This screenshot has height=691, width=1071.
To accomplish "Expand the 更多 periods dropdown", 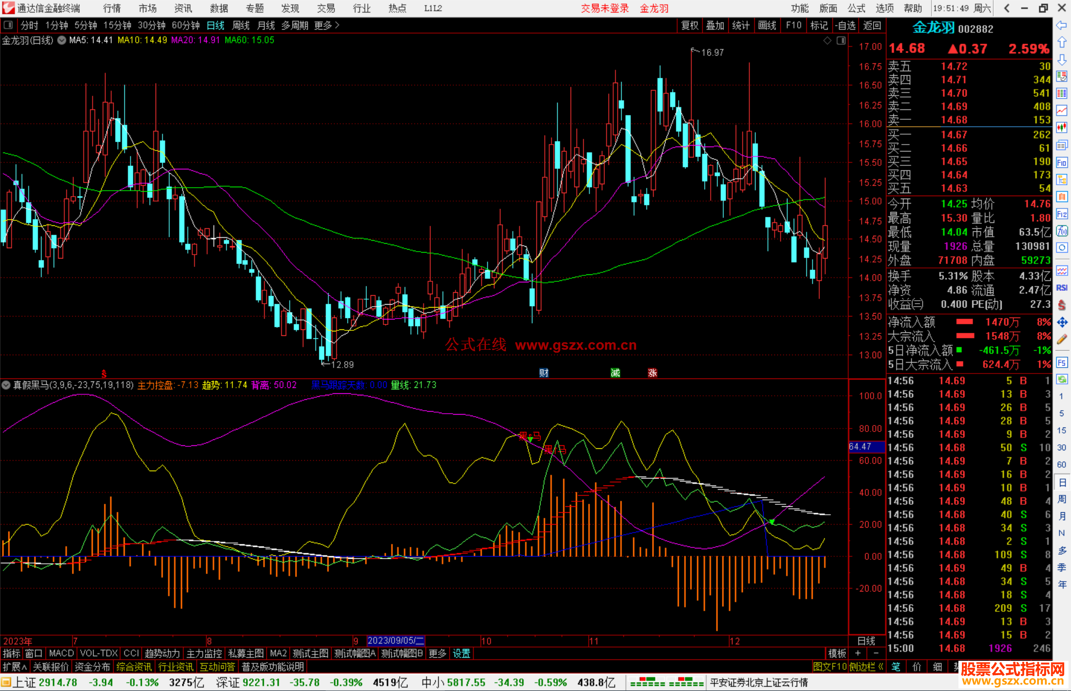I will 326,25.
